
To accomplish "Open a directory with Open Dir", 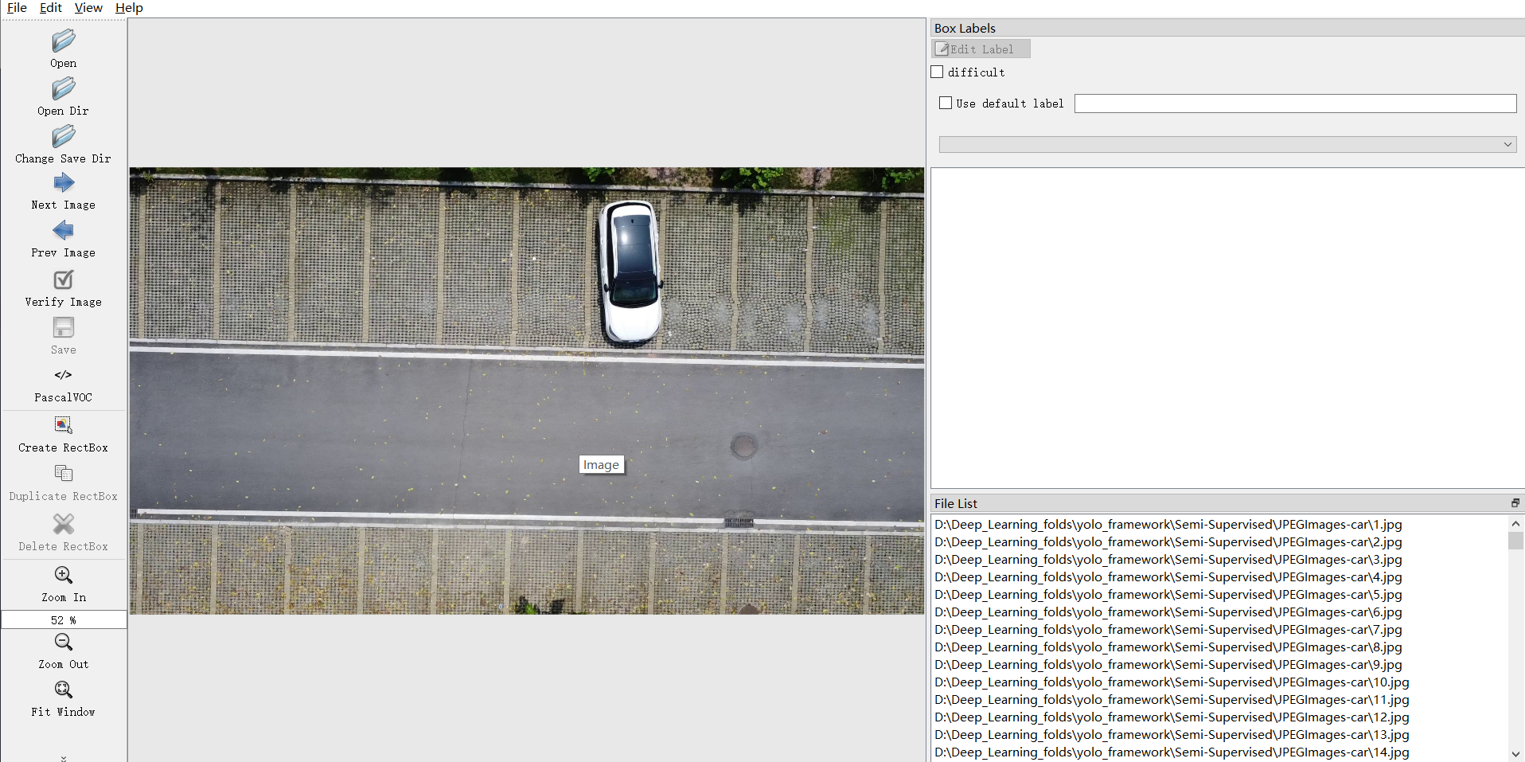I will point(63,89).
